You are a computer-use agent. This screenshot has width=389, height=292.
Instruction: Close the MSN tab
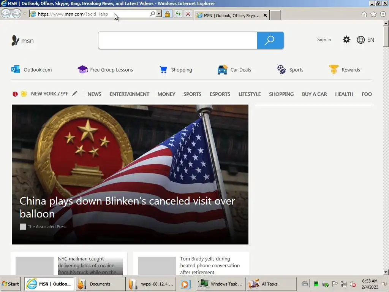click(265, 15)
